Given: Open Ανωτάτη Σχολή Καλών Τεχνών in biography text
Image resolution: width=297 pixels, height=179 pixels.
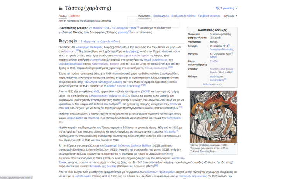Looking at the screenshot, I should [x=131, y=56].
